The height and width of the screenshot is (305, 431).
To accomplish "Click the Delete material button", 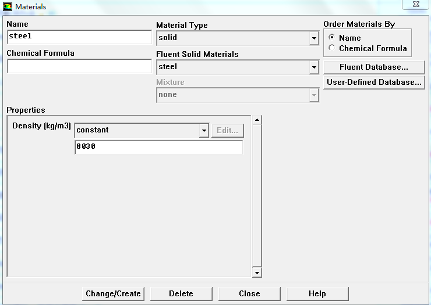I will click(x=181, y=293).
